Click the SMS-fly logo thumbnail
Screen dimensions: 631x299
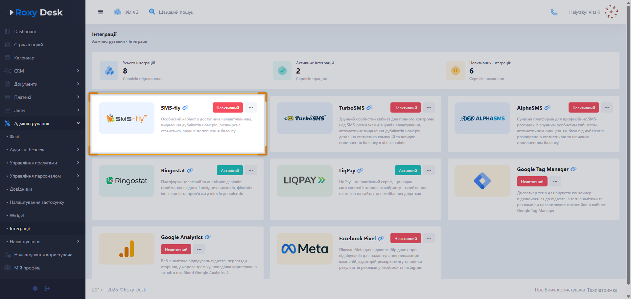127,118
